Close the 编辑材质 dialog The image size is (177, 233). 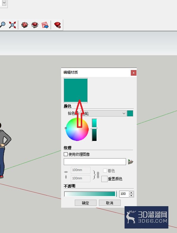click(133, 73)
